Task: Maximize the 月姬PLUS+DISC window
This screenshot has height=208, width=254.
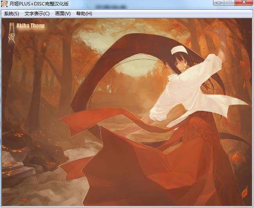Action: [229, 3]
